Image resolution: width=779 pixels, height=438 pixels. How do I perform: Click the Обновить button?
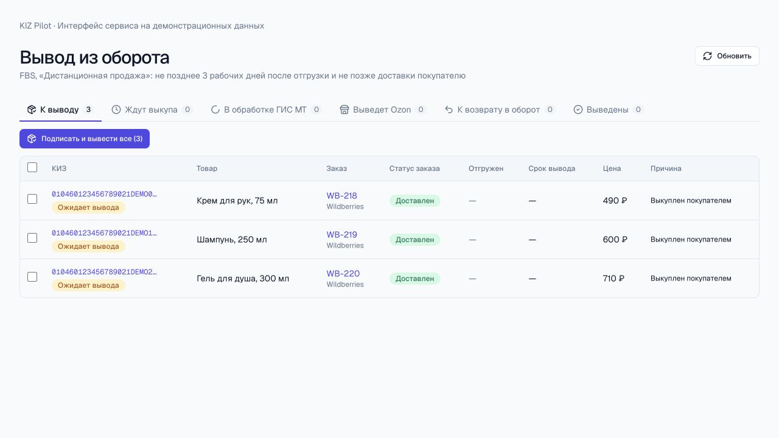point(727,56)
